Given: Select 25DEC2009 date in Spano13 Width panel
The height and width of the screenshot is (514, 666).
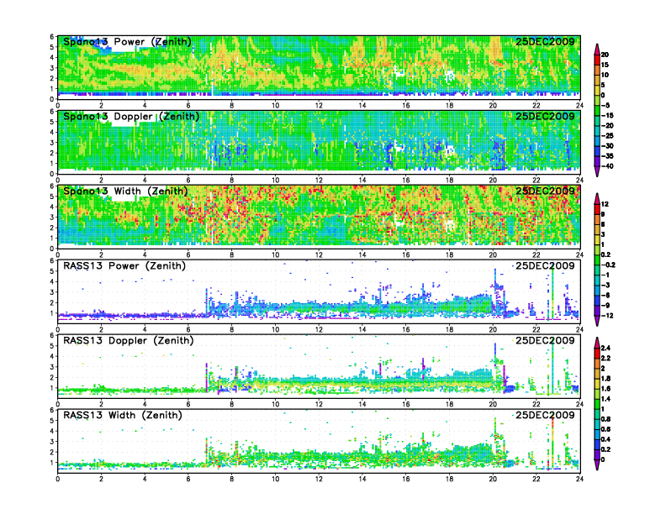Looking at the screenshot, I should (545, 191).
